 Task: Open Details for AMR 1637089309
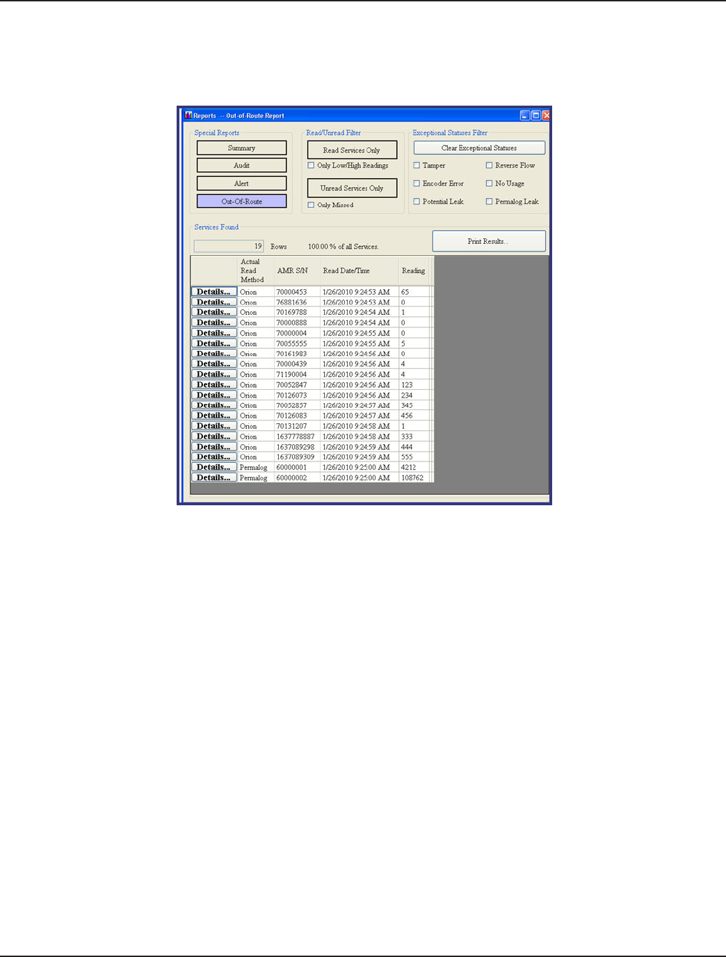pyautogui.click(x=214, y=457)
